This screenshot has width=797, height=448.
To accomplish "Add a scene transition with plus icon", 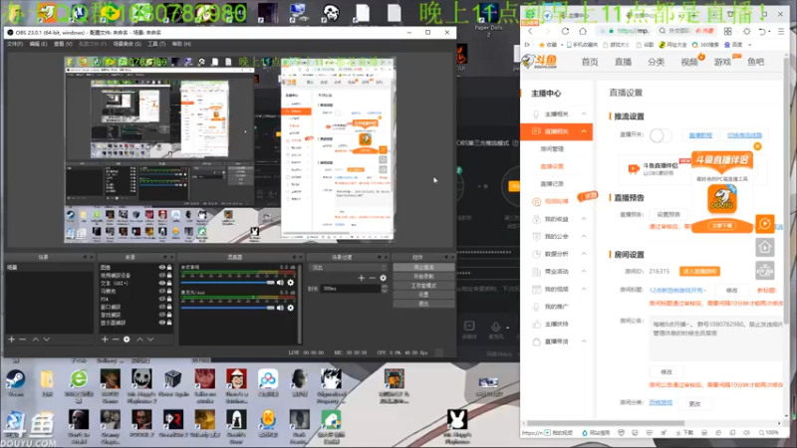I will coord(362,278).
